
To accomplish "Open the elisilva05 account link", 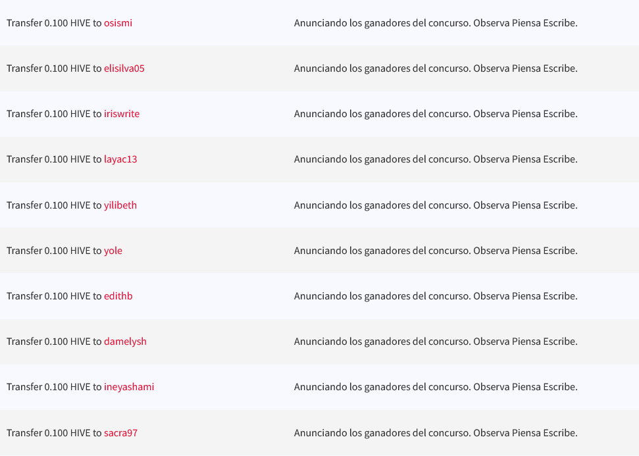I will coord(124,68).
